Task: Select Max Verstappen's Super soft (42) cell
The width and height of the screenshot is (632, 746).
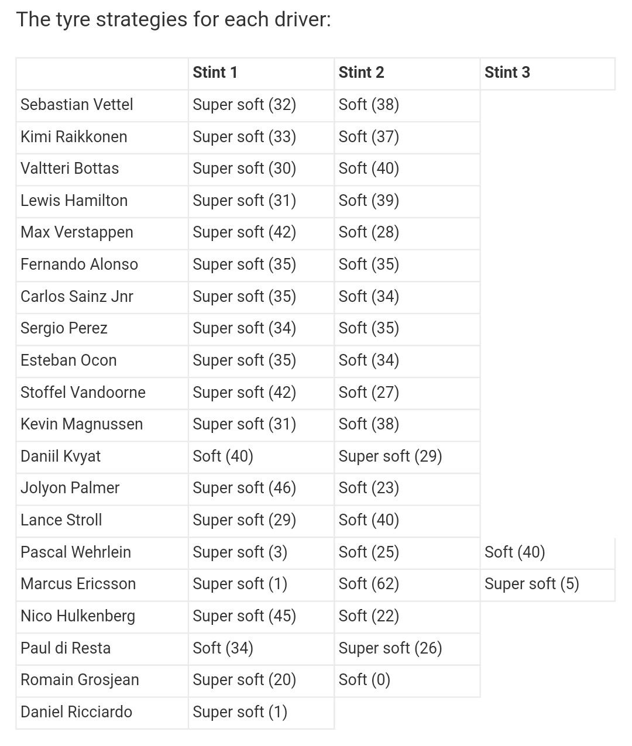Action: point(261,233)
